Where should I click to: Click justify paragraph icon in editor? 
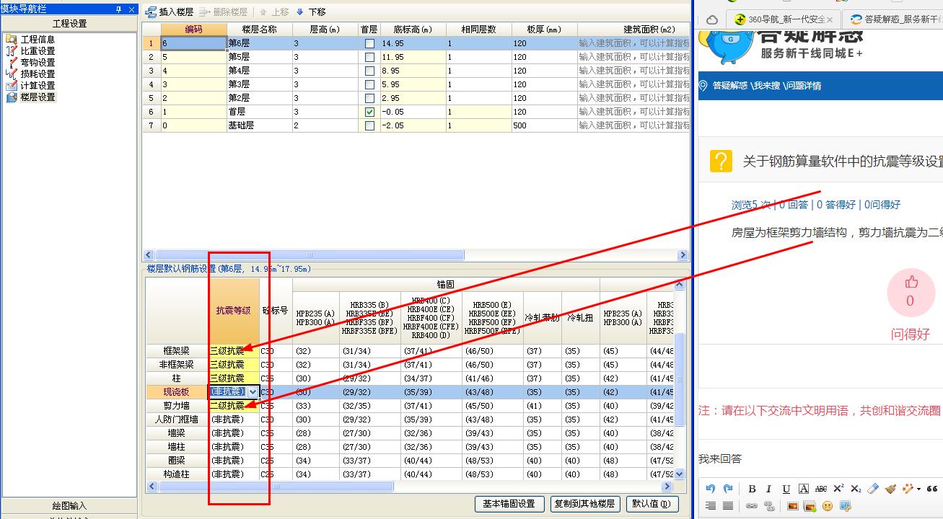click(x=728, y=506)
